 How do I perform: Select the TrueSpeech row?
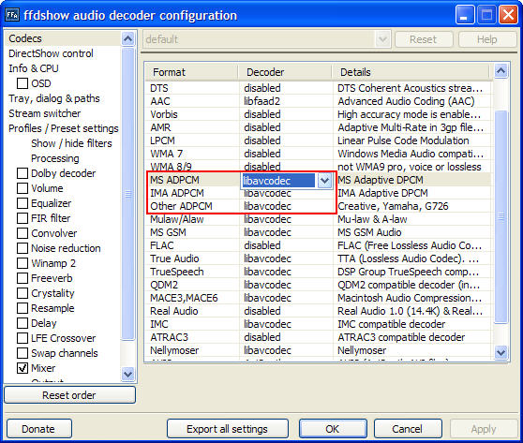318,272
